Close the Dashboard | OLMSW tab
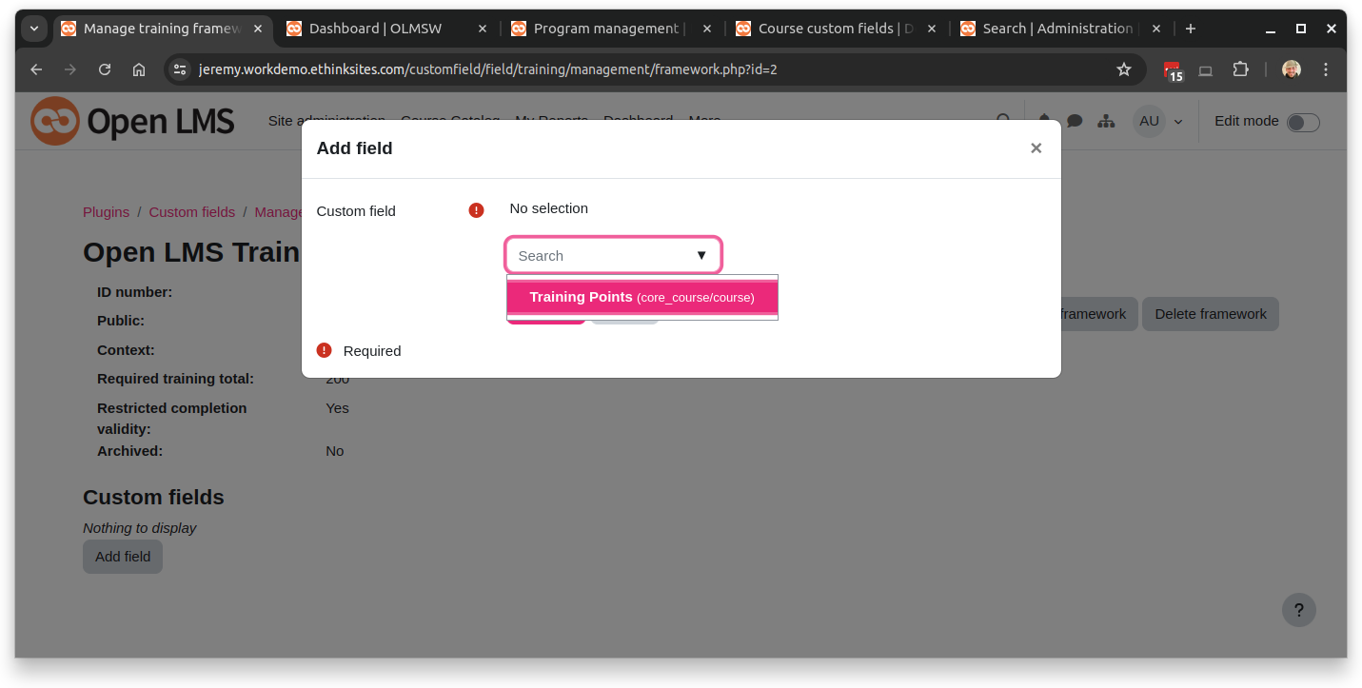 click(483, 29)
